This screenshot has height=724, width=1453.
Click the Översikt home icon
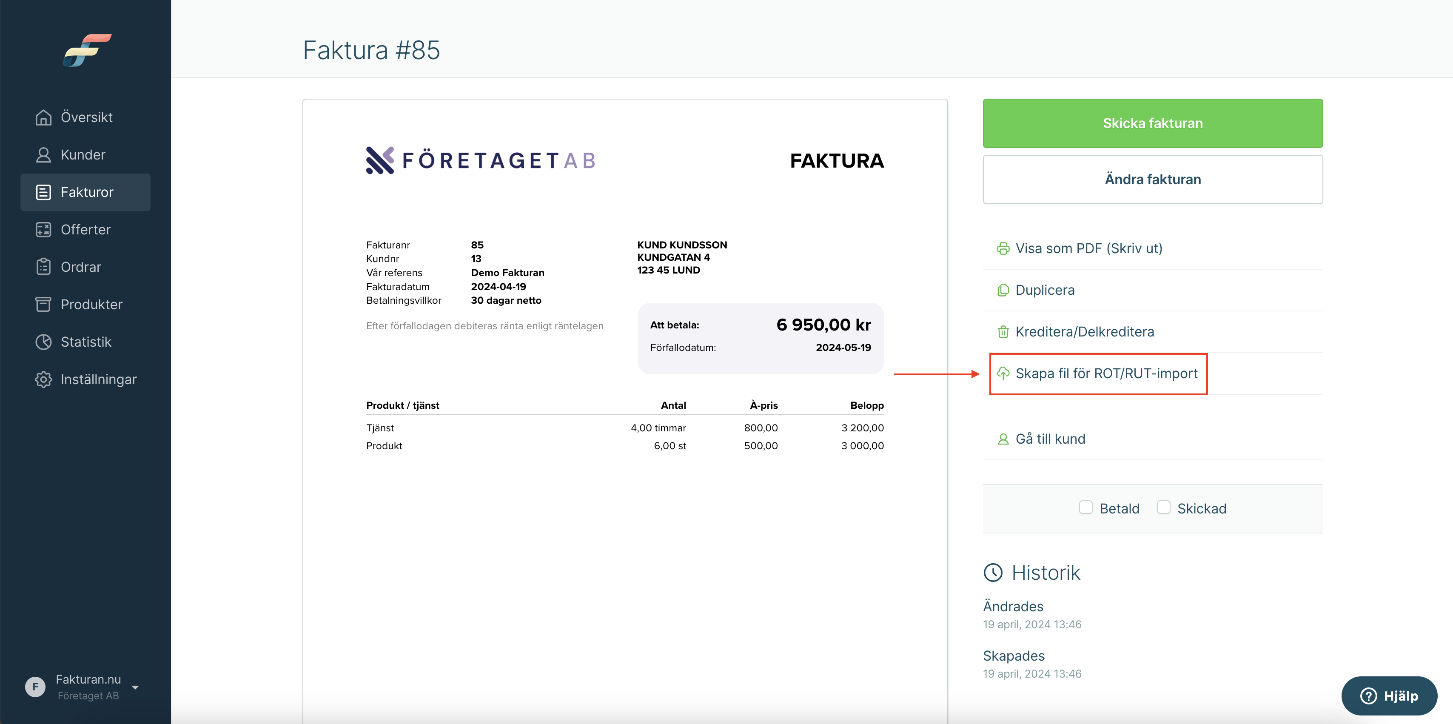(x=43, y=117)
